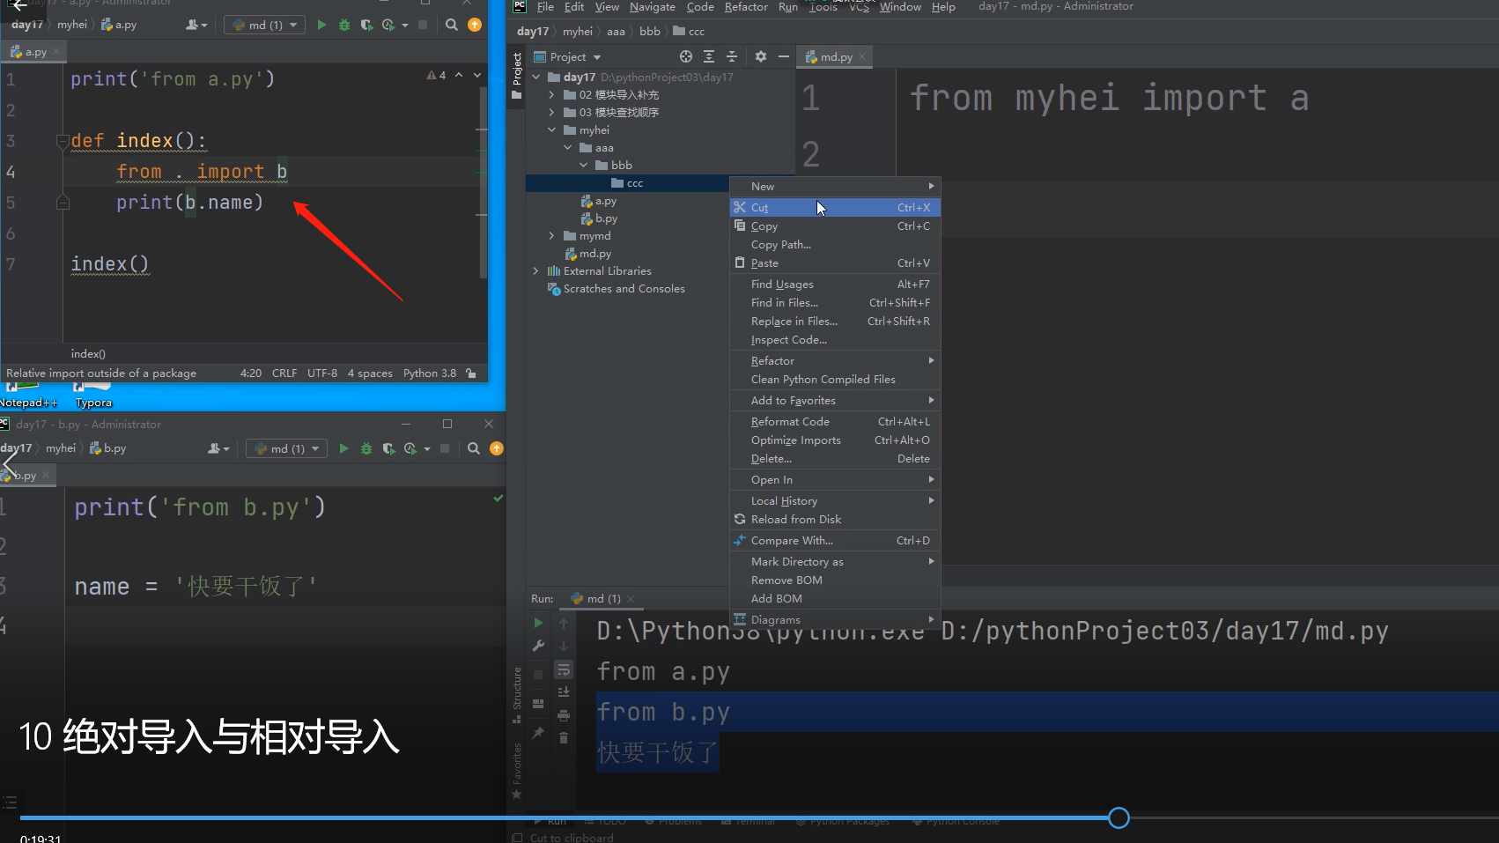Click the inspection checkmark in b.py editor
This screenshot has width=1499, height=843.
tap(498, 499)
